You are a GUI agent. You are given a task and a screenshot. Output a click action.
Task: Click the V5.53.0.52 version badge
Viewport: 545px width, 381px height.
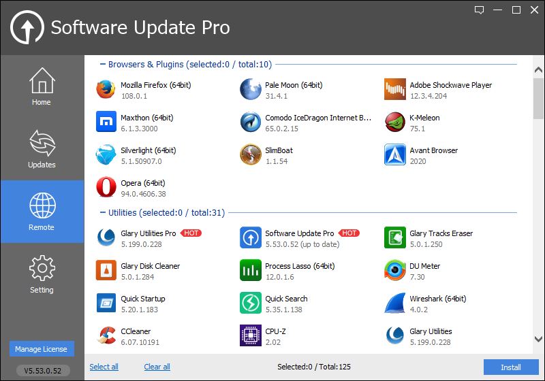(x=43, y=371)
